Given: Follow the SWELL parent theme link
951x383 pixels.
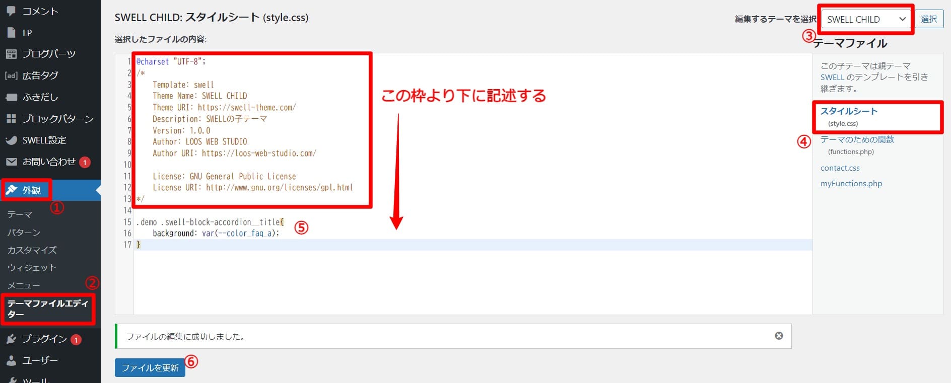Looking at the screenshot, I should [x=832, y=77].
